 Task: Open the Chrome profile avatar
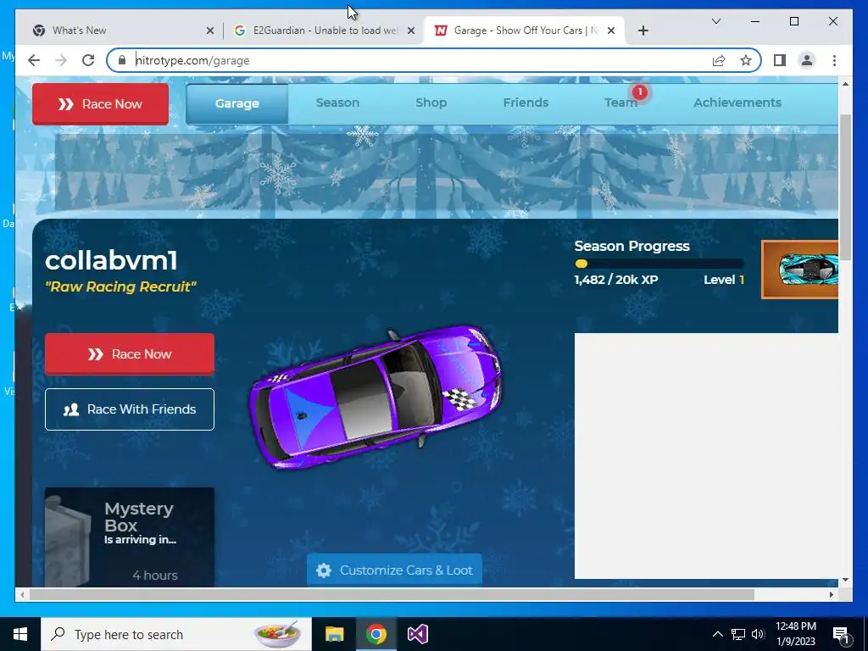807,60
